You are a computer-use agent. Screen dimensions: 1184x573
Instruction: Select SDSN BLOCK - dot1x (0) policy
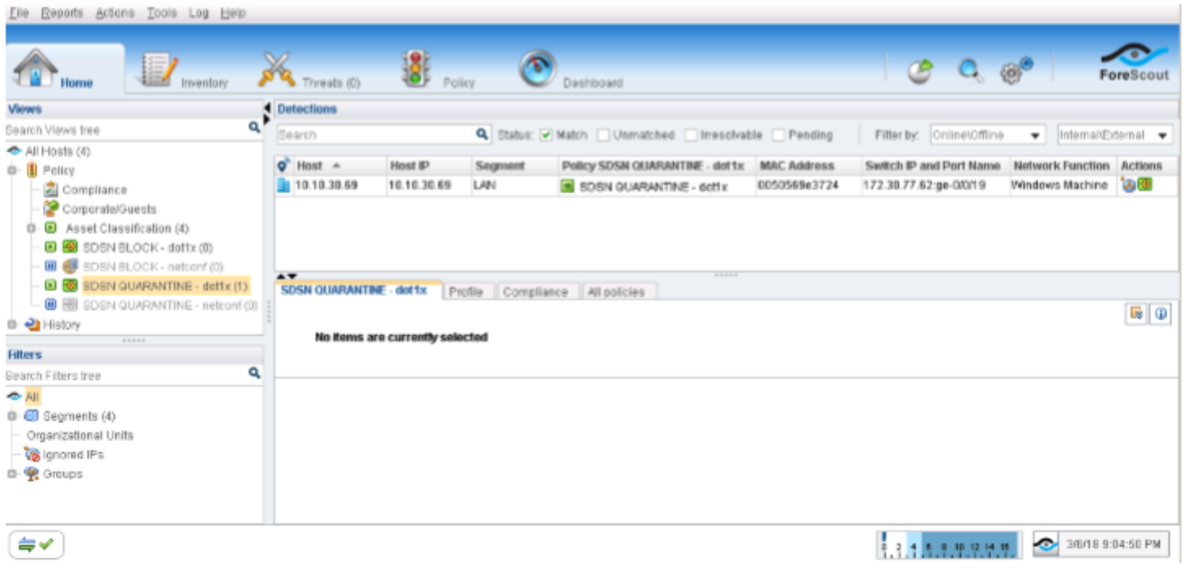tap(148, 247)
